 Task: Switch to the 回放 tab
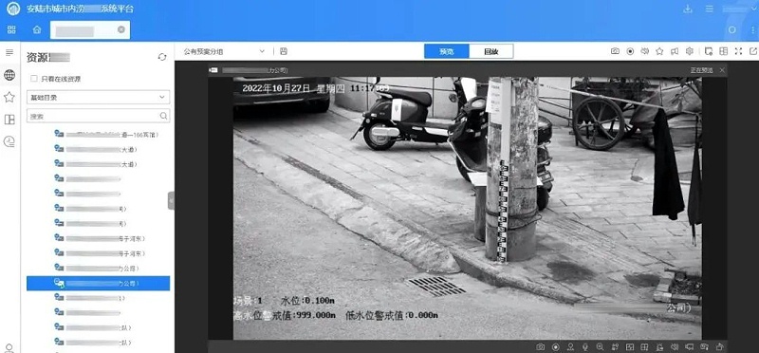(491, 51)
